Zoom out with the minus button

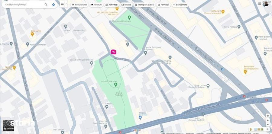[x=268, y=124]
